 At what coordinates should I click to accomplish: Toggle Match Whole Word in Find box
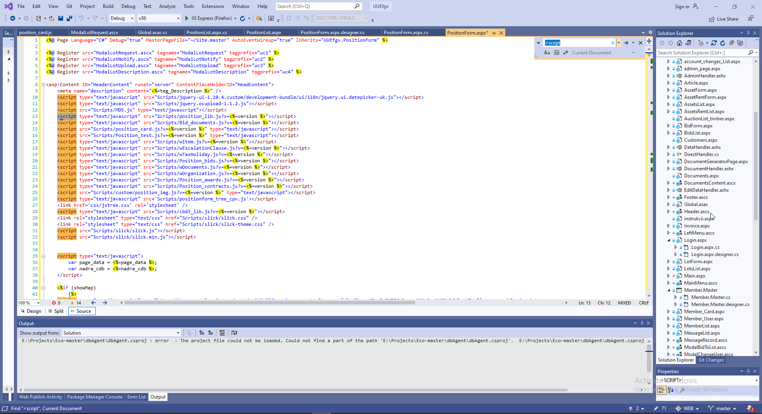[556, 53]
